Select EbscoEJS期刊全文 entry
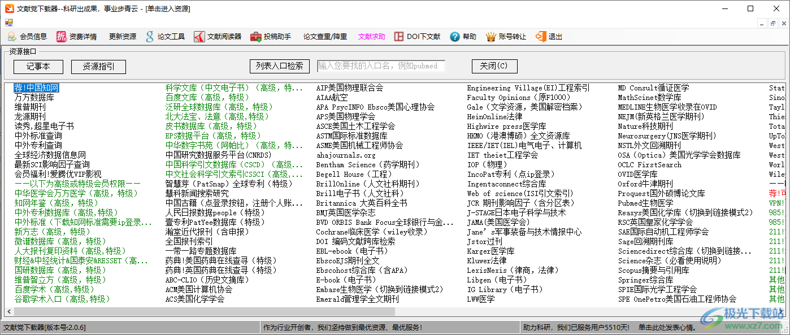The height and width of the screenshot is (335, 790). click(348, 261)
